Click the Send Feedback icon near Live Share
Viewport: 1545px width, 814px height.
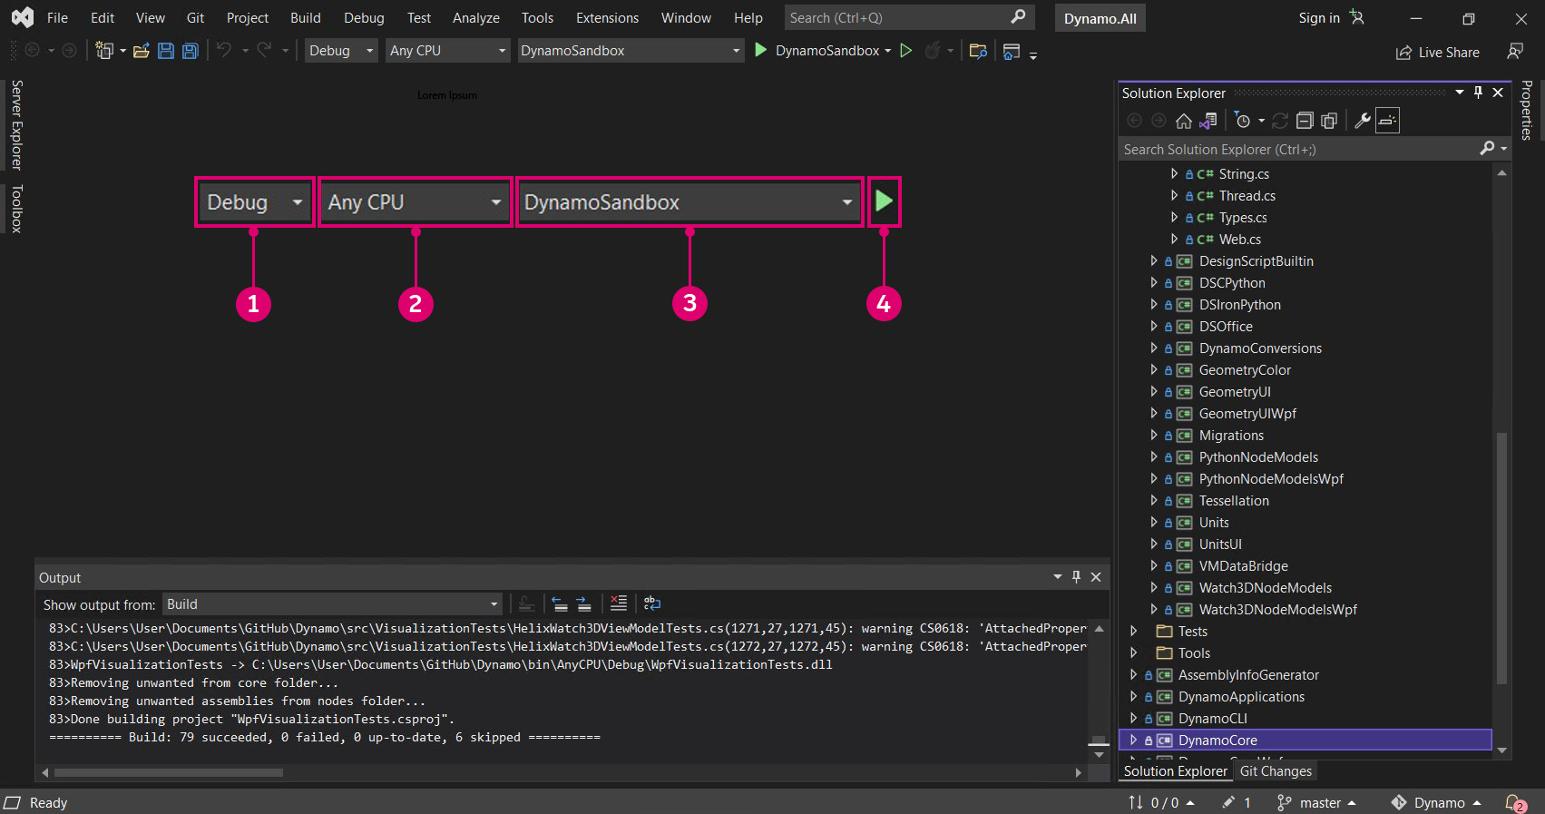click(1515, 52)
